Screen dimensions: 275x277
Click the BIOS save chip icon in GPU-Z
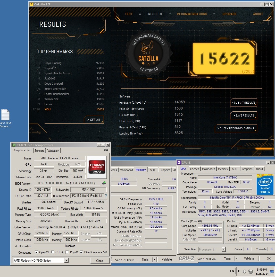pos(104,183)
